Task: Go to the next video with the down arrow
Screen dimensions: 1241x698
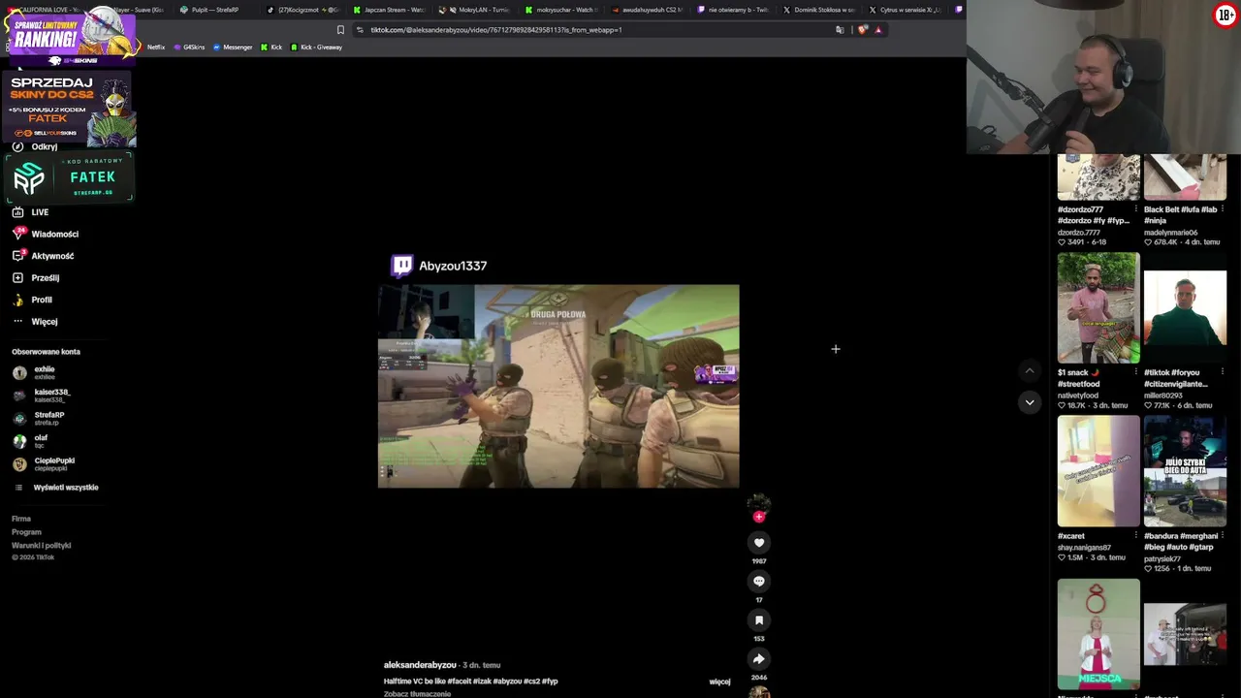Action: (1030, 402)
